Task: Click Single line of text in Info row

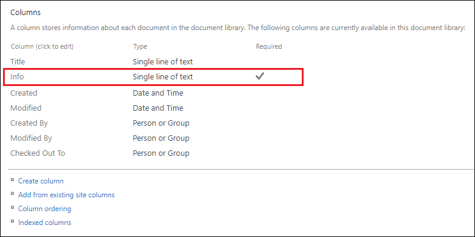Action: 163,76
